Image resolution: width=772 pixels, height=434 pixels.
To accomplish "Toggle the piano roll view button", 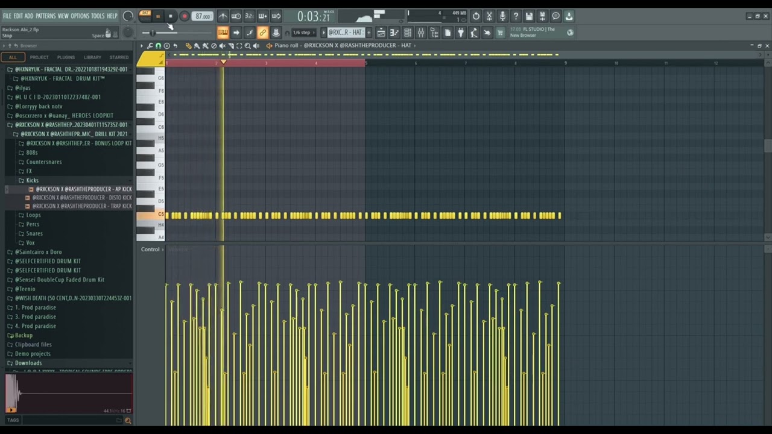I will pyautogui.click(x=394, y=33).
